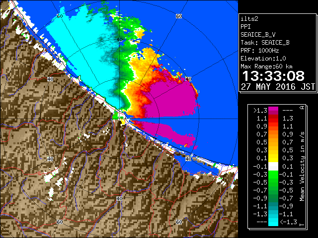This screenshot has width=318, height=238.
Task: Click the scan time "13:33:08"
Action: (273, 76)
